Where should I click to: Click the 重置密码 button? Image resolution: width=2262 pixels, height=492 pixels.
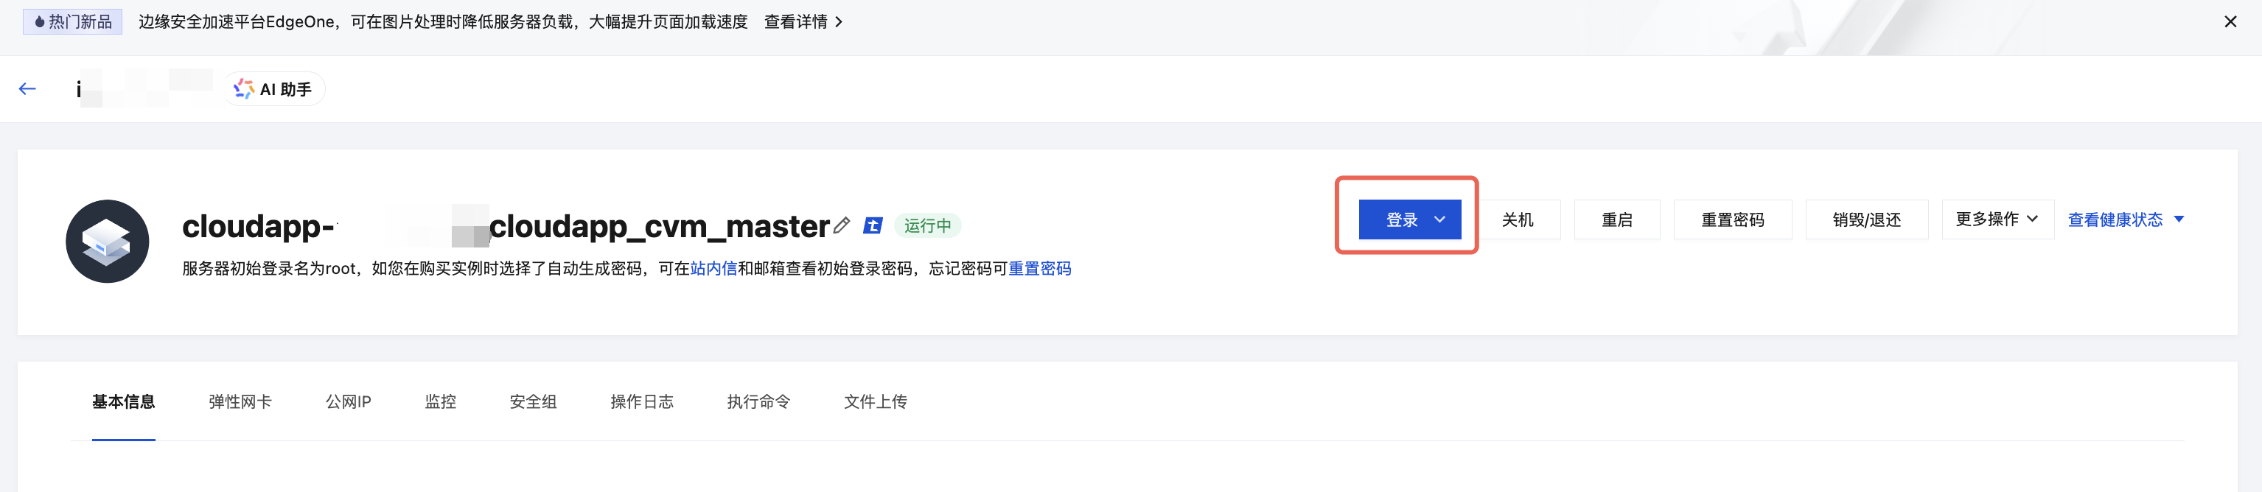(x=1731, y=219)
